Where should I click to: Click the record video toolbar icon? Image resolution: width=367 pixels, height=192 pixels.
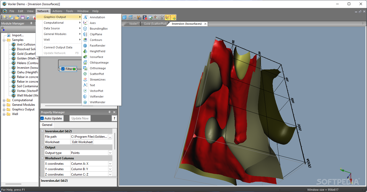tap(145, 18)
